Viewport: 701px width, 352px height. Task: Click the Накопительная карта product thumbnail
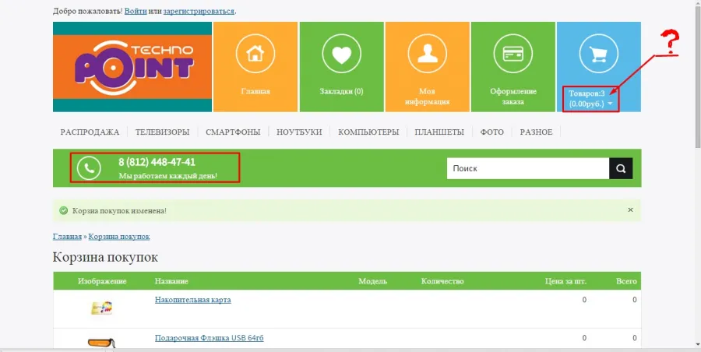pos(101,308)
